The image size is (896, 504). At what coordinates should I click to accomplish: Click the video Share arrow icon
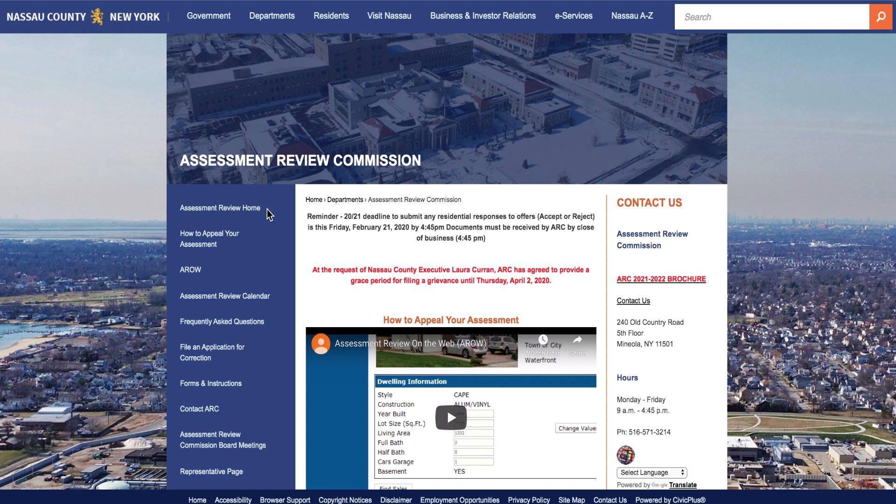point(577,339)
